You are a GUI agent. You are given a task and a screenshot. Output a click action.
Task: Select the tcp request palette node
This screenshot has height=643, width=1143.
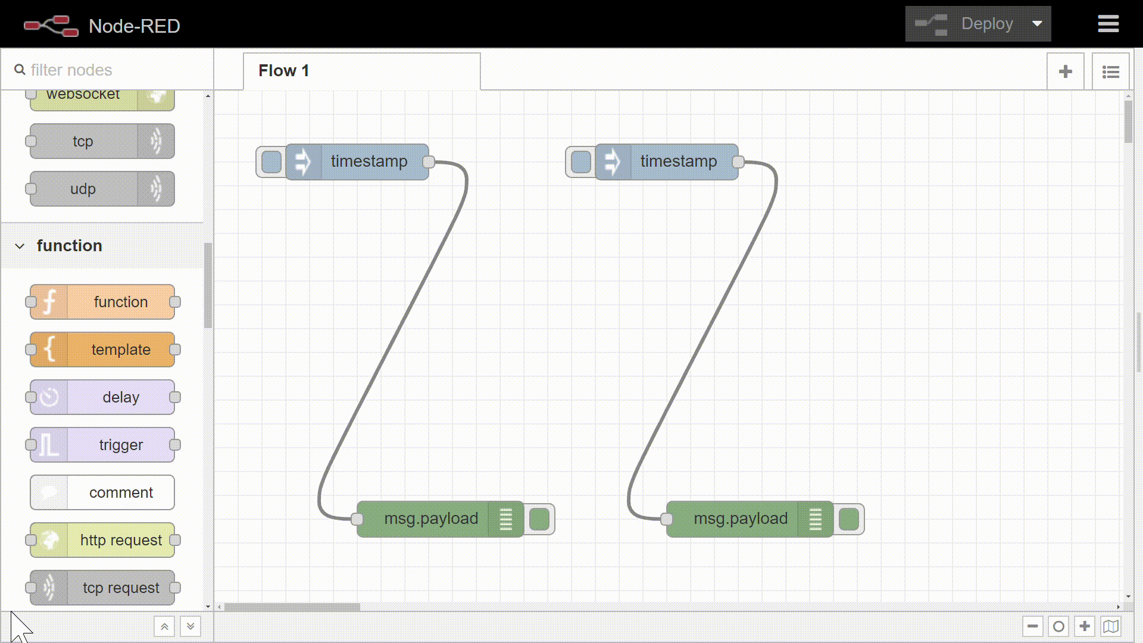pos(102,588)
